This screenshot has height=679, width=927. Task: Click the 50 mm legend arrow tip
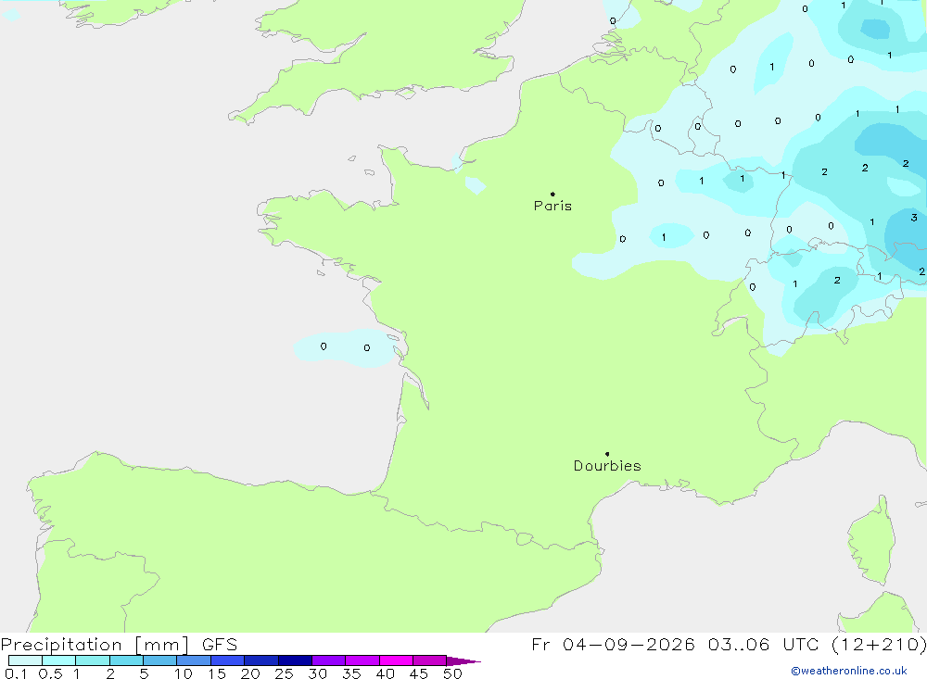coord(463,661)
